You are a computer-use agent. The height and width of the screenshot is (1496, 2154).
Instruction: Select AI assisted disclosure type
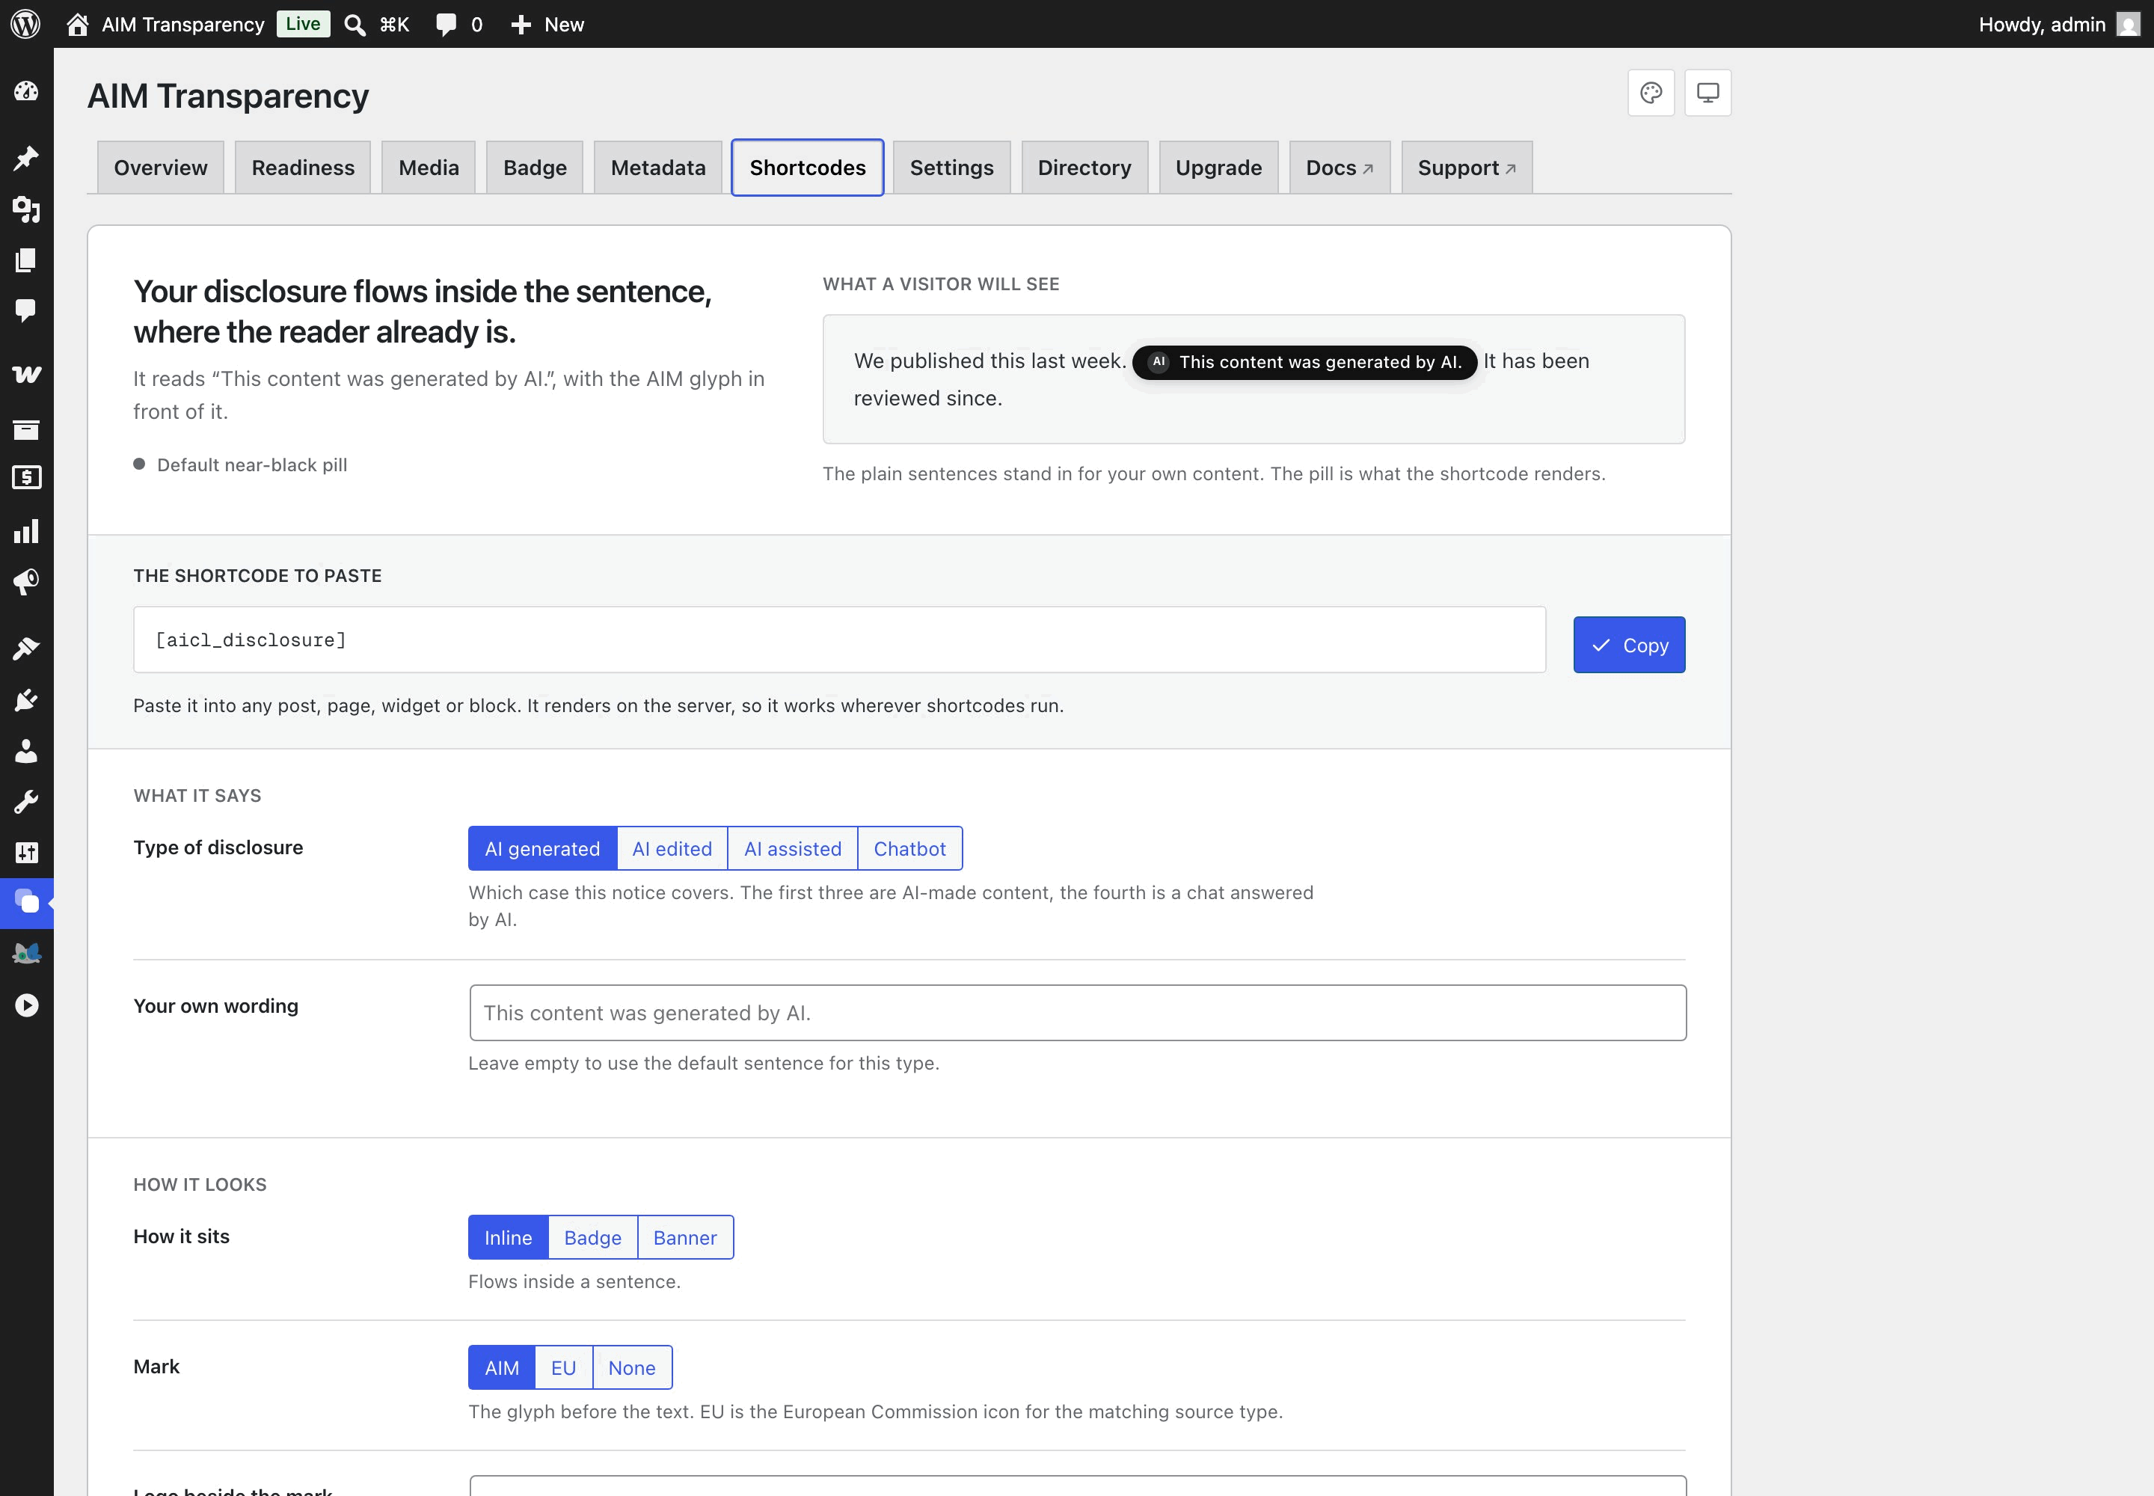tap(793, 848)
